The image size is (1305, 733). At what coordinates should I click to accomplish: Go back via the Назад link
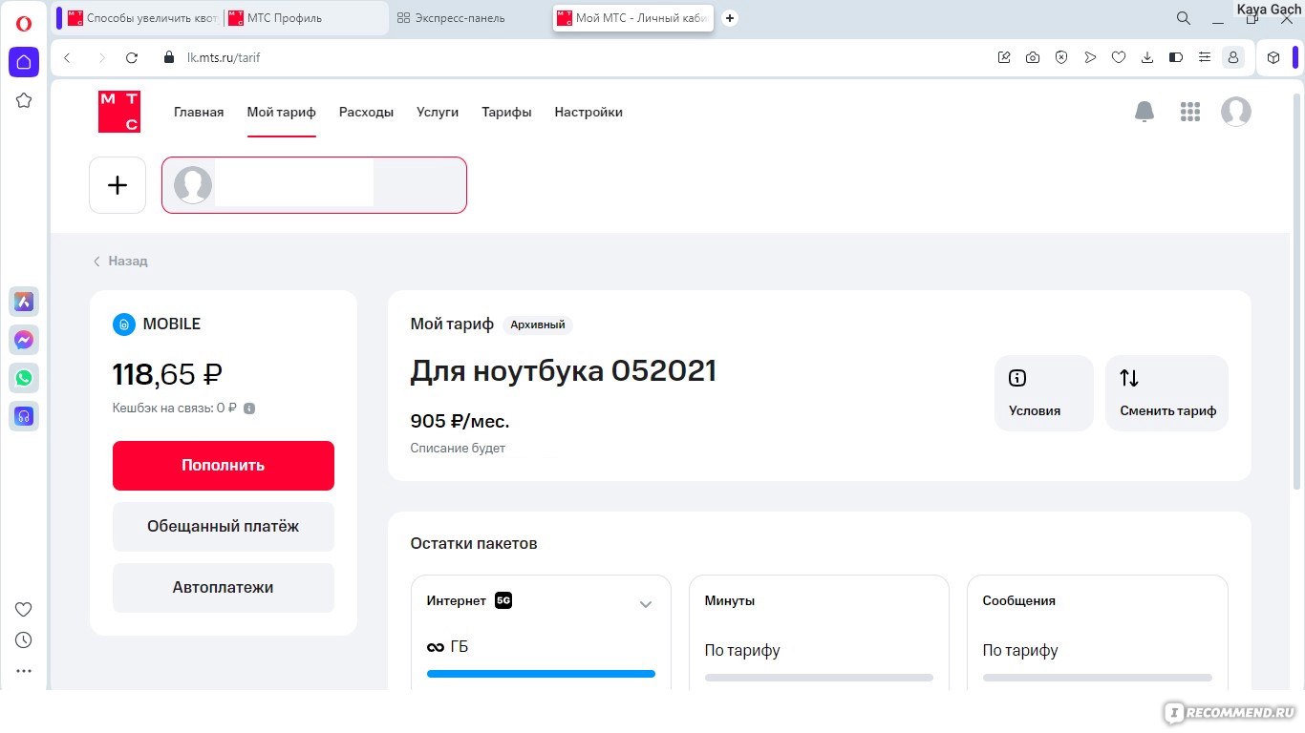click(x=120, y=261)
